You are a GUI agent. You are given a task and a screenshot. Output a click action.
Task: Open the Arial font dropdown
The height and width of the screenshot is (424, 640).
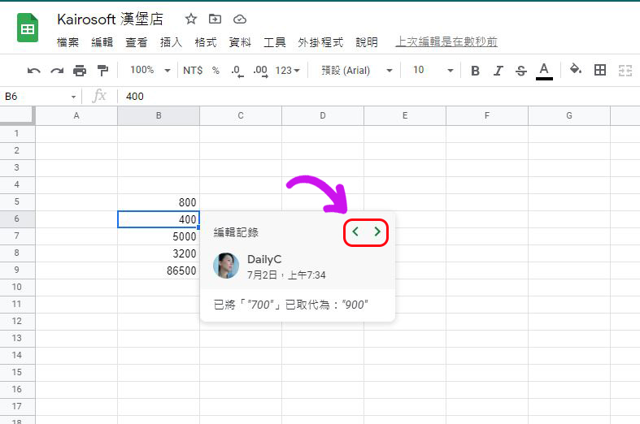click(357, 71)
